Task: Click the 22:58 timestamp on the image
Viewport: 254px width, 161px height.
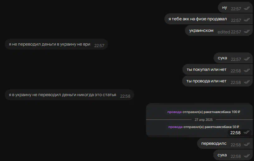Action: coord(235,133)
